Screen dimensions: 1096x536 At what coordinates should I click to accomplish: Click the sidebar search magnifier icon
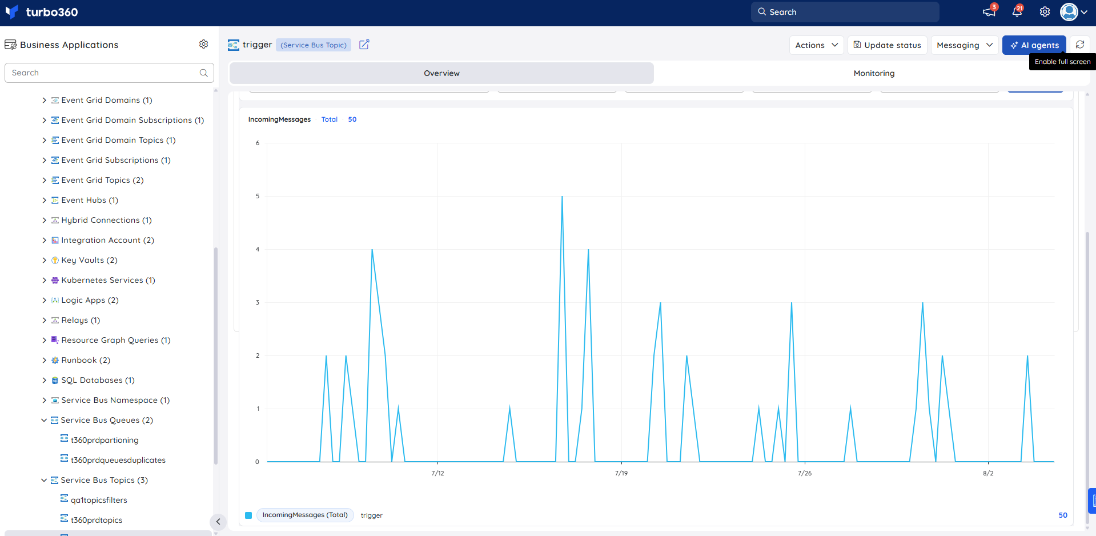[203, 73]
